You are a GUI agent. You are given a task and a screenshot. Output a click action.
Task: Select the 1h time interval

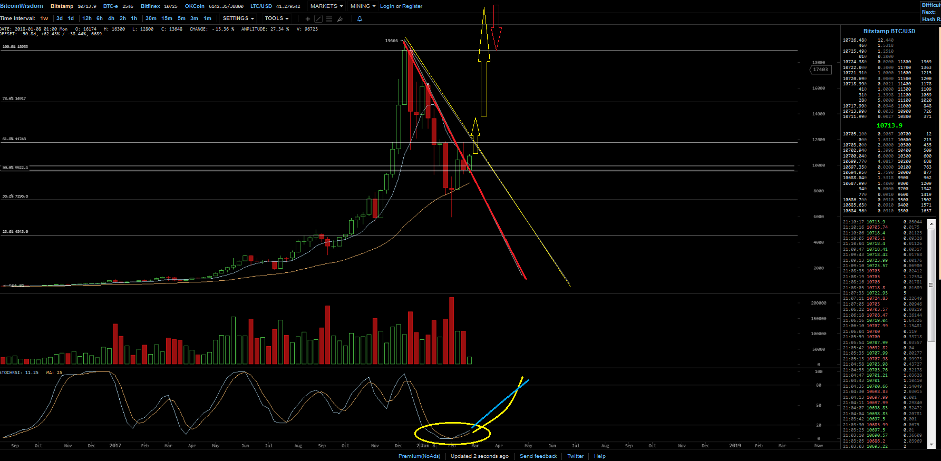click(134, 18)
